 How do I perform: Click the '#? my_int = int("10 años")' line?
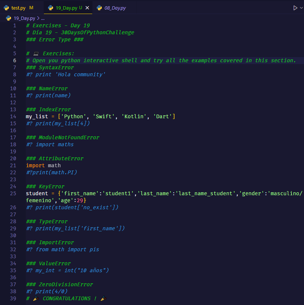[68, 271]
